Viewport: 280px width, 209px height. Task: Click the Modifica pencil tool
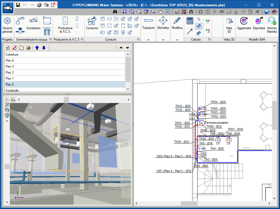(x=177, y=23)
